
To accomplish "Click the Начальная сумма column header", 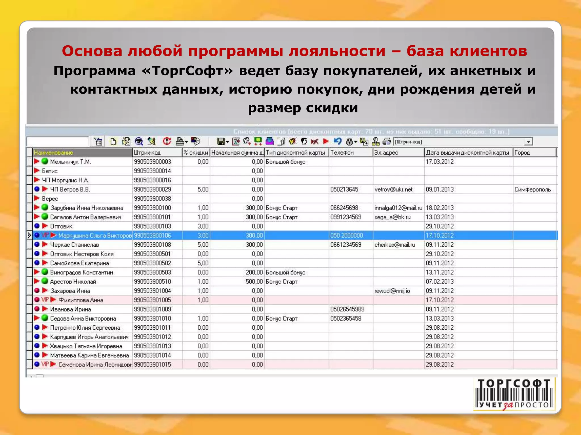I will [x=237, y=153].
